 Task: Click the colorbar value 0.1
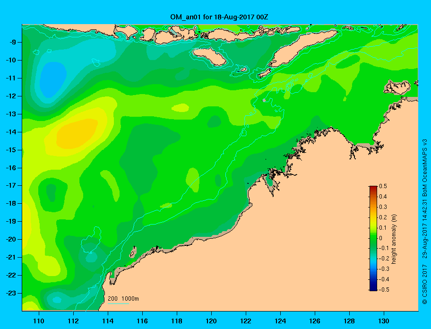[x=383, y=227]
